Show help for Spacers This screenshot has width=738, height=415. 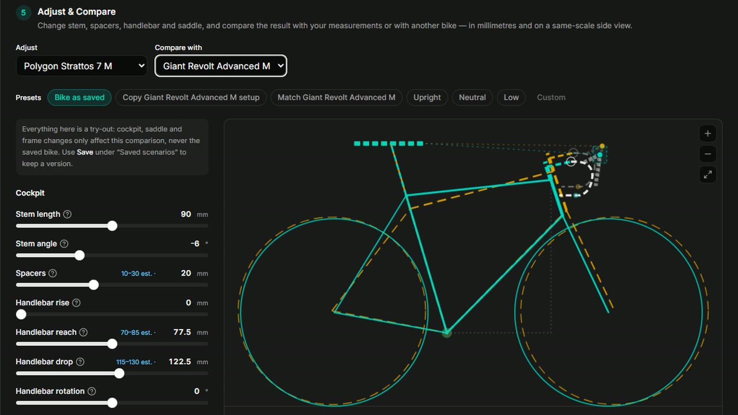coord(52,273)
